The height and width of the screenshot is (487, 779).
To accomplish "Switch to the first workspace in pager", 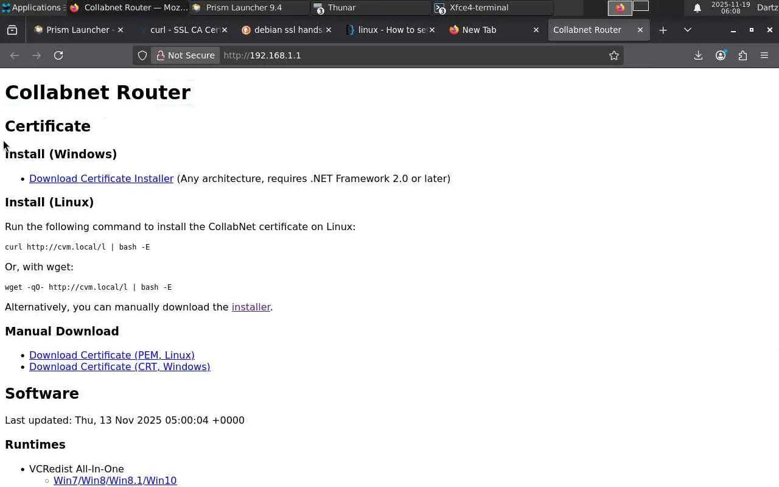I will coord(620,8).
